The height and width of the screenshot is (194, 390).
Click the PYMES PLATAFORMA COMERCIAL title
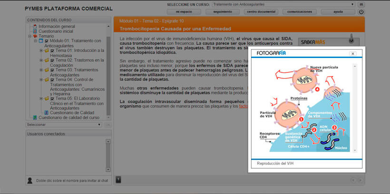(x=68, y=9)
